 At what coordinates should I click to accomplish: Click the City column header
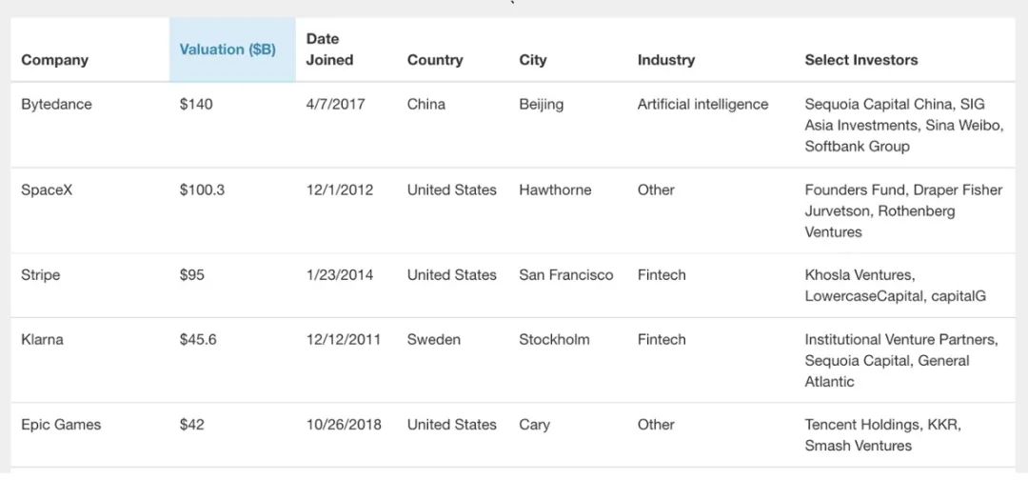point(532,60)
